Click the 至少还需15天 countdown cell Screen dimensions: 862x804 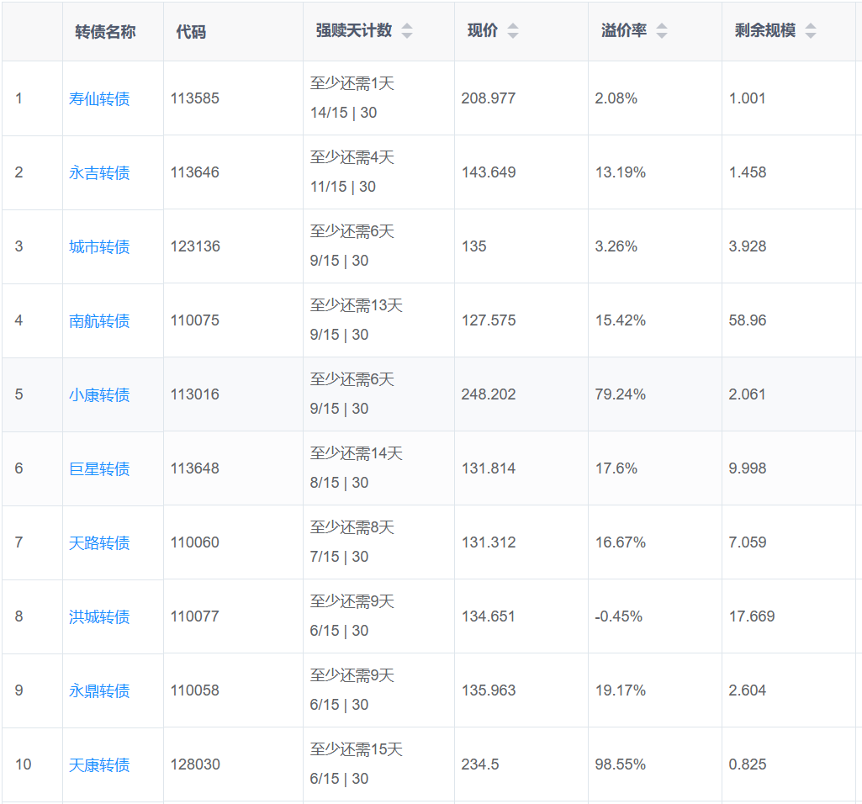(x=357, y=749)
